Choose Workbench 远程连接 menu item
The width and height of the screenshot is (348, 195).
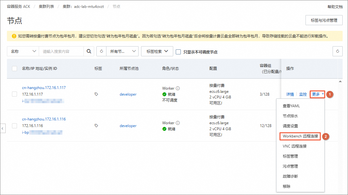[x=300, y=136]
